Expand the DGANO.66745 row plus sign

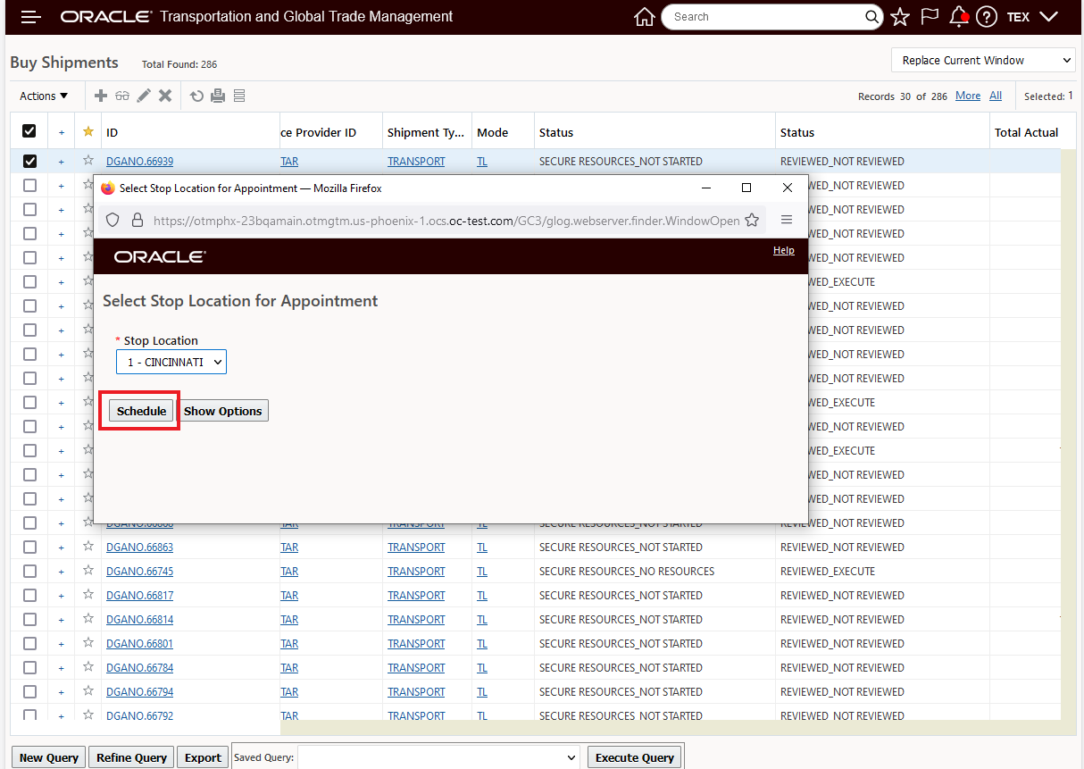coord(62,572)
